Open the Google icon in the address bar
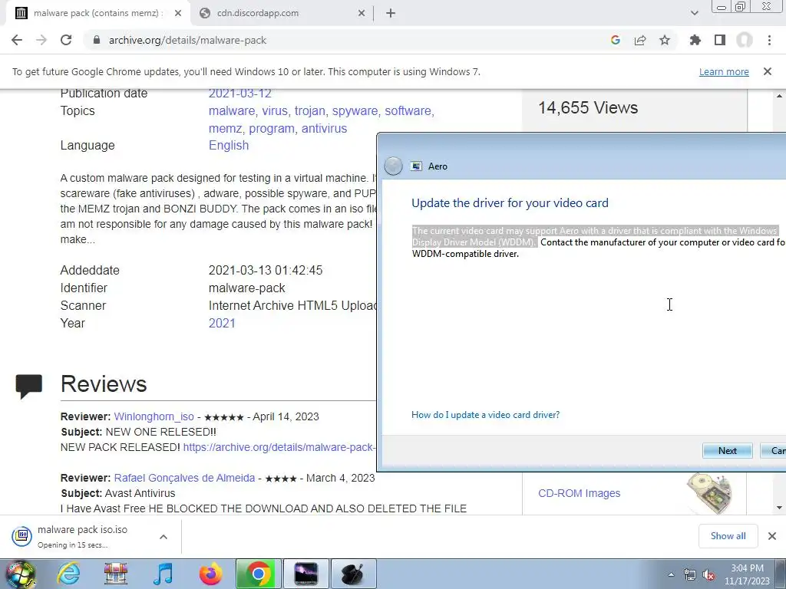 pyautogui.click(x=616, y=40)
